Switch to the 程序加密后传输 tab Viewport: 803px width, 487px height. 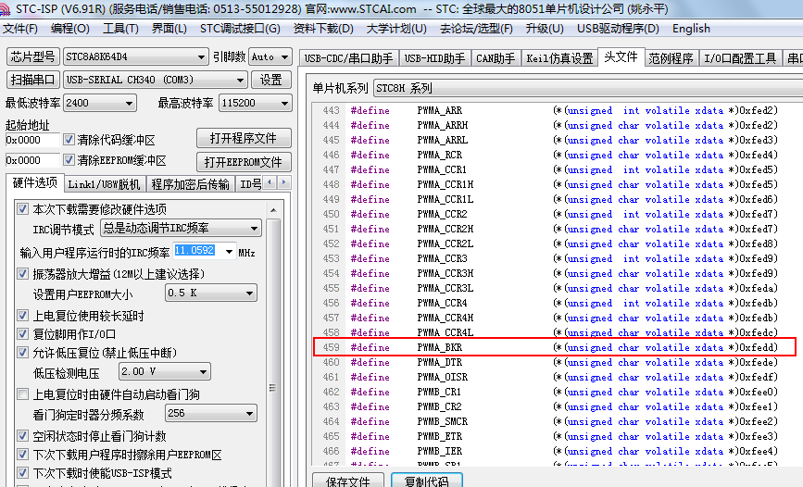coord(191,184)
